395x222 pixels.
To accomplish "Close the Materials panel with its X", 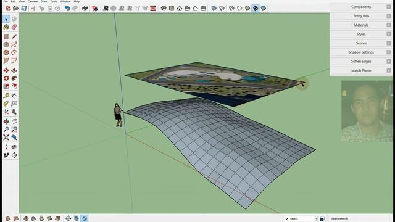I will point(389,25).
